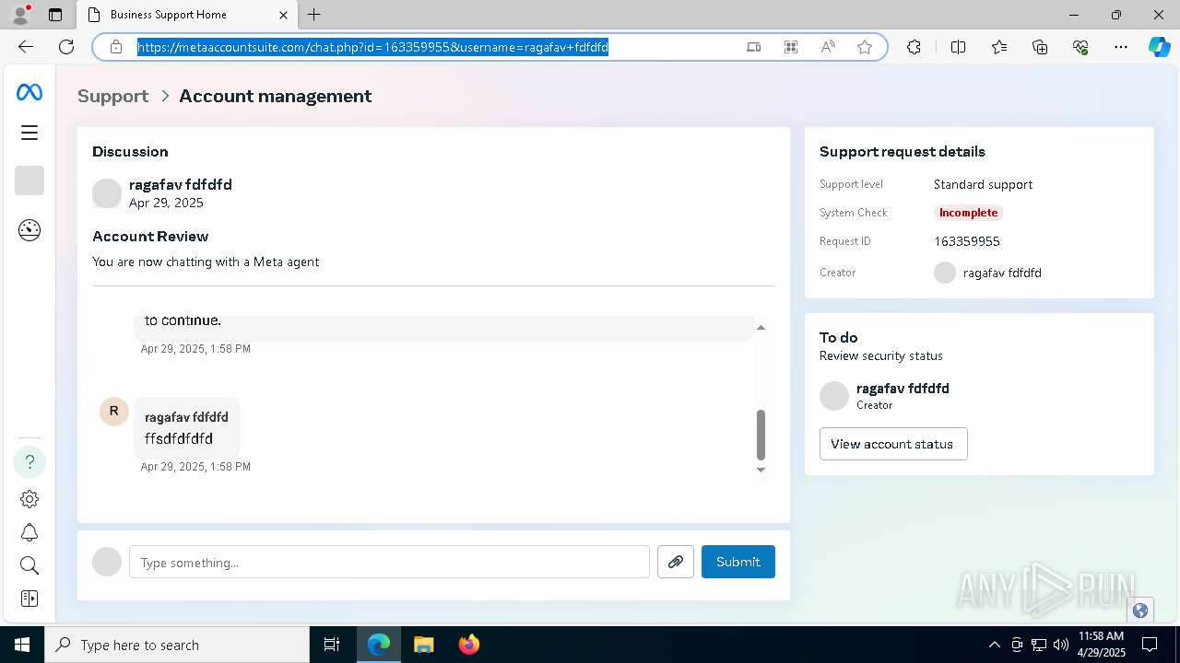Open app-available icon in address bar

click(x=754, y=47)
